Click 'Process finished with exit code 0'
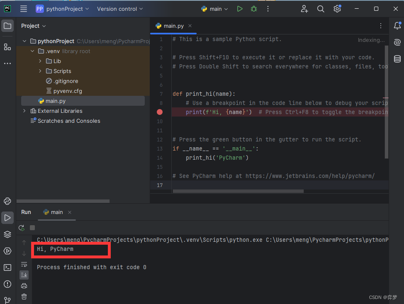Viewport: 404px width, 304px height. [92, 267]
